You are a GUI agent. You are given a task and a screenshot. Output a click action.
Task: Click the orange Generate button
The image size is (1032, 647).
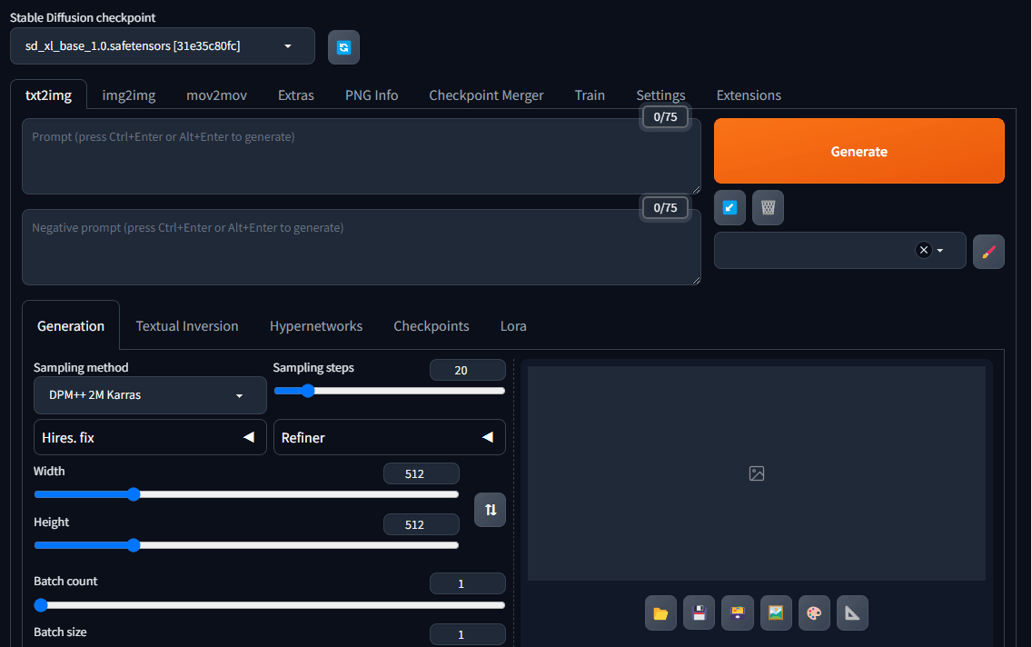(x=858, y=152)
